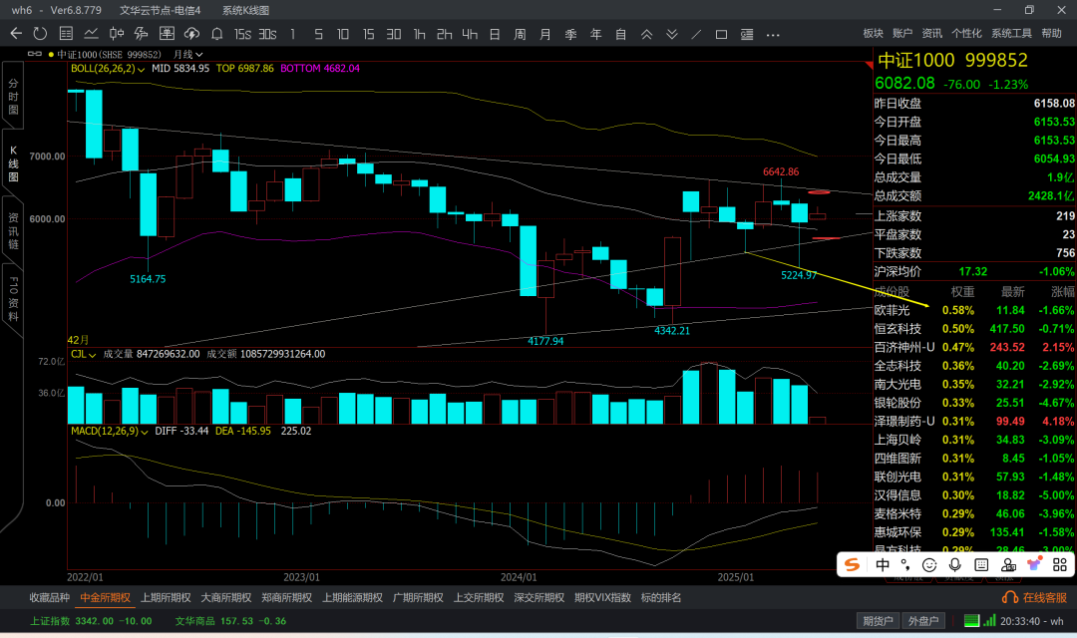Refresh the chart with the reload icon
Image resolution: width=1077 pixels, height=638 pixels.
coord(40,34)
